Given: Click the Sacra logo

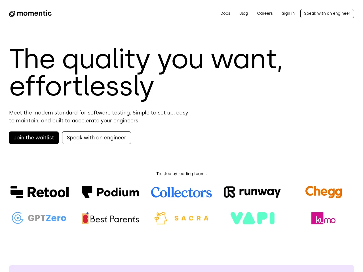Looking at the screenshot, I should click(181, 218).
